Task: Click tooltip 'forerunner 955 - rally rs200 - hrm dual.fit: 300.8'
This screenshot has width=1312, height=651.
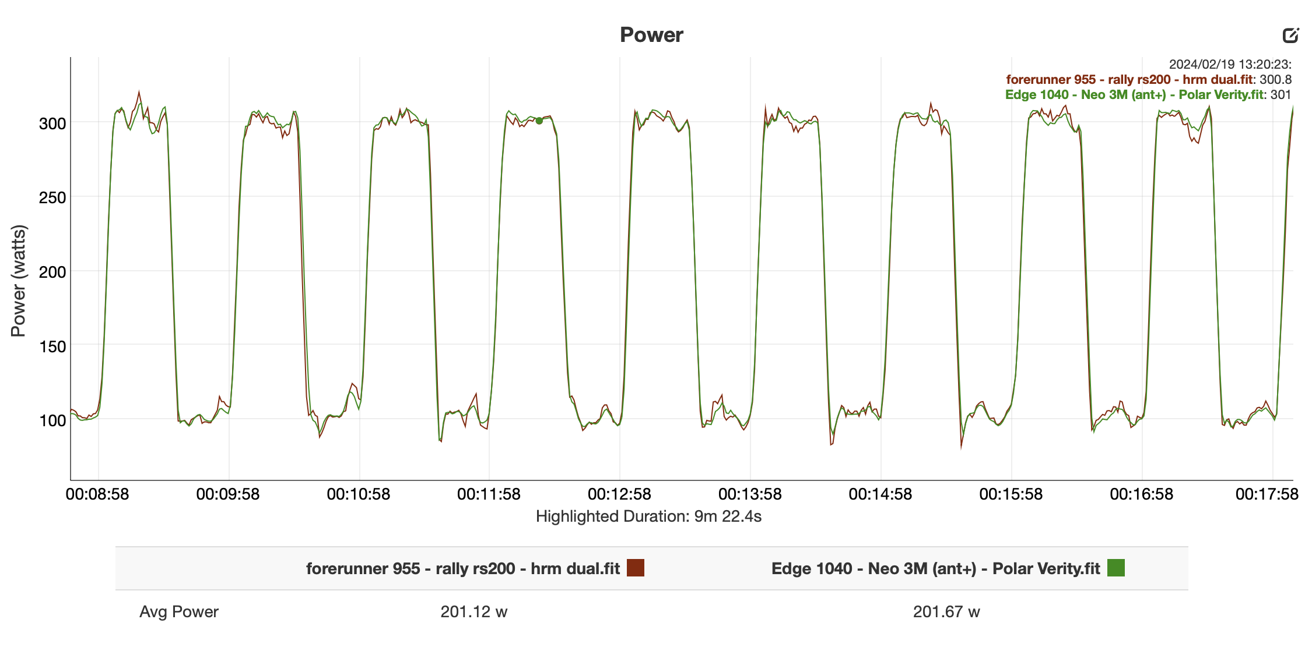Action: point(1149,80)
